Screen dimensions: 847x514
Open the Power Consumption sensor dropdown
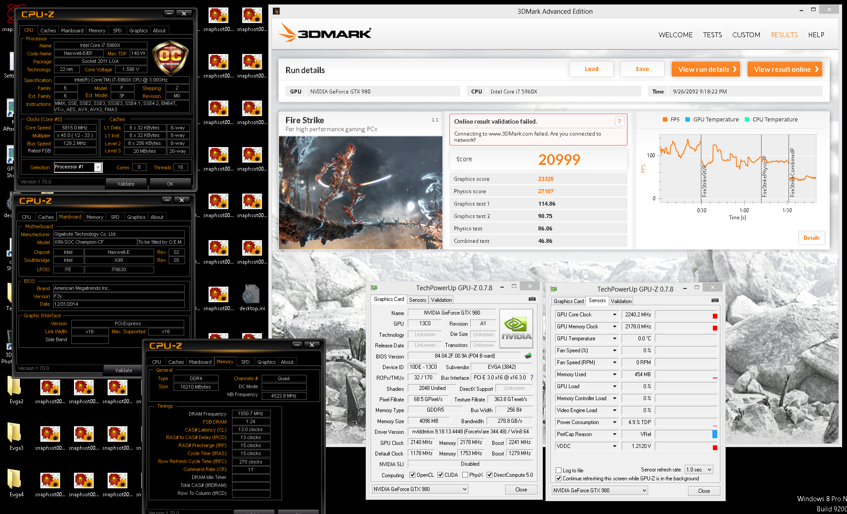615,422
